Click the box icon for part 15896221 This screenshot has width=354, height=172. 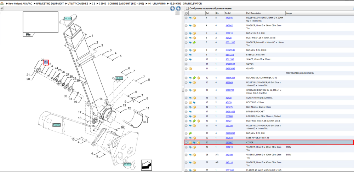pyautogui.click(x=199, y=78)
